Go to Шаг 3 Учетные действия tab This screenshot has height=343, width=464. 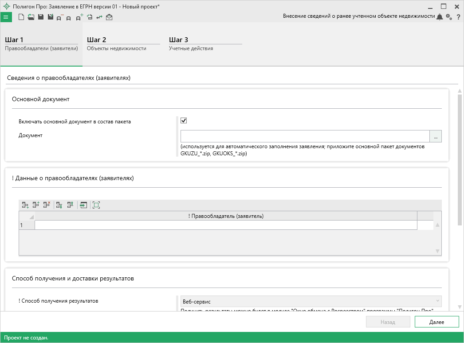pos(205,44)
